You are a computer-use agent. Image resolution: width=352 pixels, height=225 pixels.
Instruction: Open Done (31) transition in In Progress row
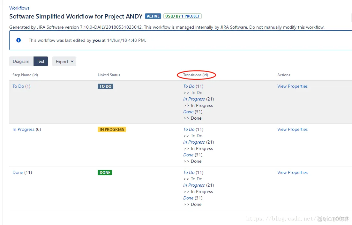(188, 155)
